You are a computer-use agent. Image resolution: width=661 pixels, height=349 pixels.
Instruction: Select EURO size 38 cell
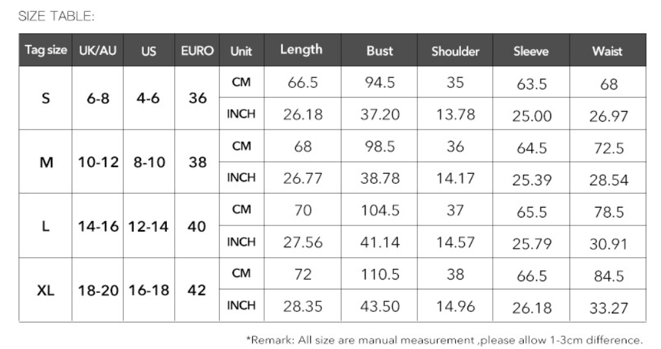(197, 162)
